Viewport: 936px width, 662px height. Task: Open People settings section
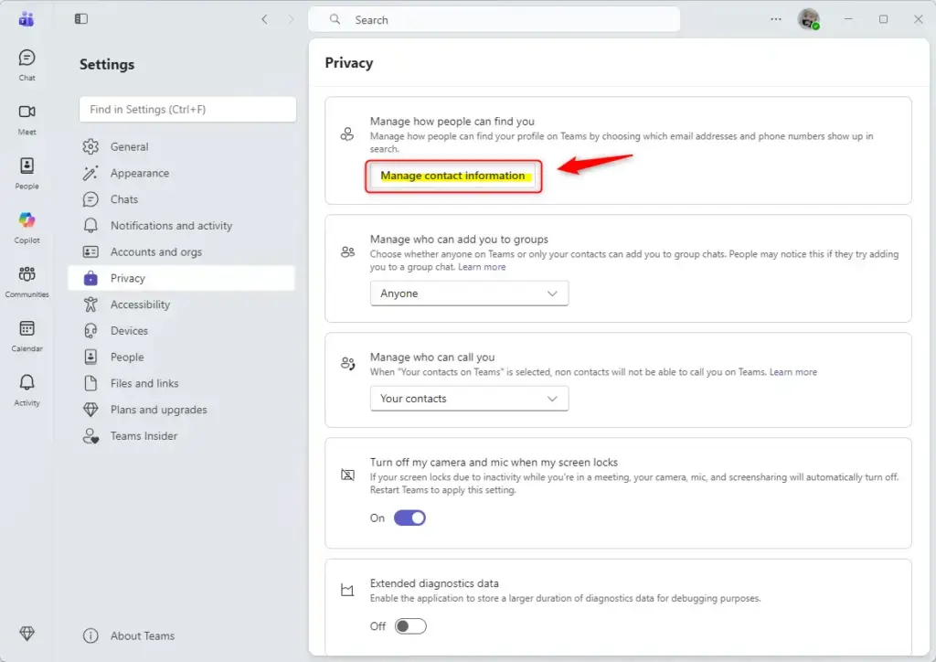pyautogui.click(x=182, y=357)
